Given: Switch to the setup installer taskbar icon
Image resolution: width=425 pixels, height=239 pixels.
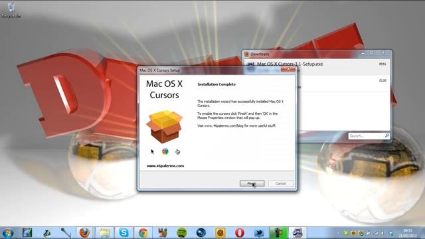Looking at the screenshot, I should pos(297,233).
